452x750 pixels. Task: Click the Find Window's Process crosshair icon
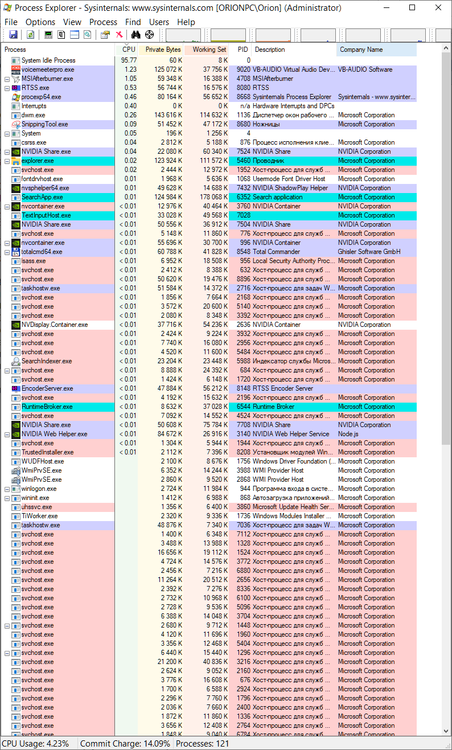click(x=149, y=35)
